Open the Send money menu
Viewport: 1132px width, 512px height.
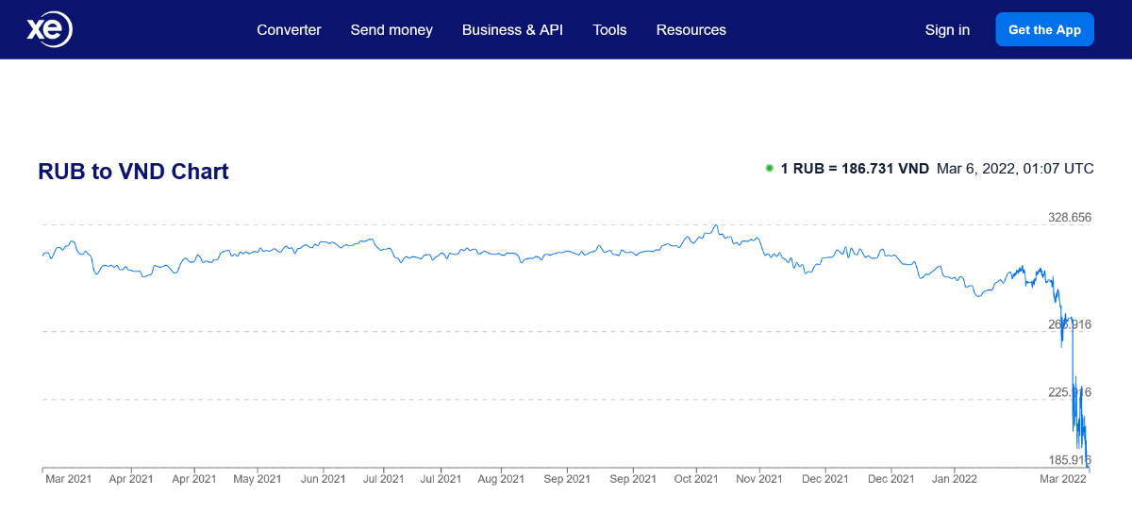click(x=391, y=29)
